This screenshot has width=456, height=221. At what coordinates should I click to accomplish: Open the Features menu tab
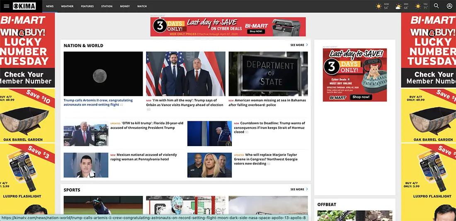tap(87, 6)
